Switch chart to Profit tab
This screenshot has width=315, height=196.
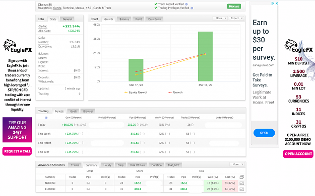coord(139,19)
